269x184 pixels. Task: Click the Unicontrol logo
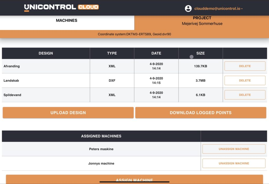click(x=60, y=7)
